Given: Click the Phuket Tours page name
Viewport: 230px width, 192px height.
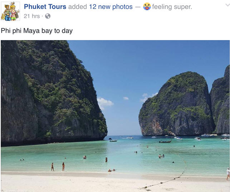Looking at the screenshot, I should tap(45, 7).
